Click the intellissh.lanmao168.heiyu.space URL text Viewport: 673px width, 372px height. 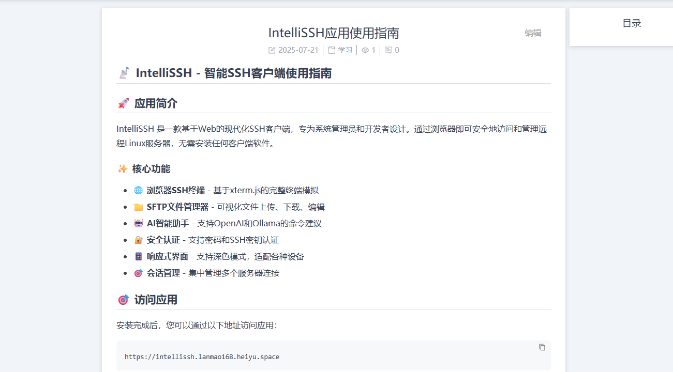(202, 357)
